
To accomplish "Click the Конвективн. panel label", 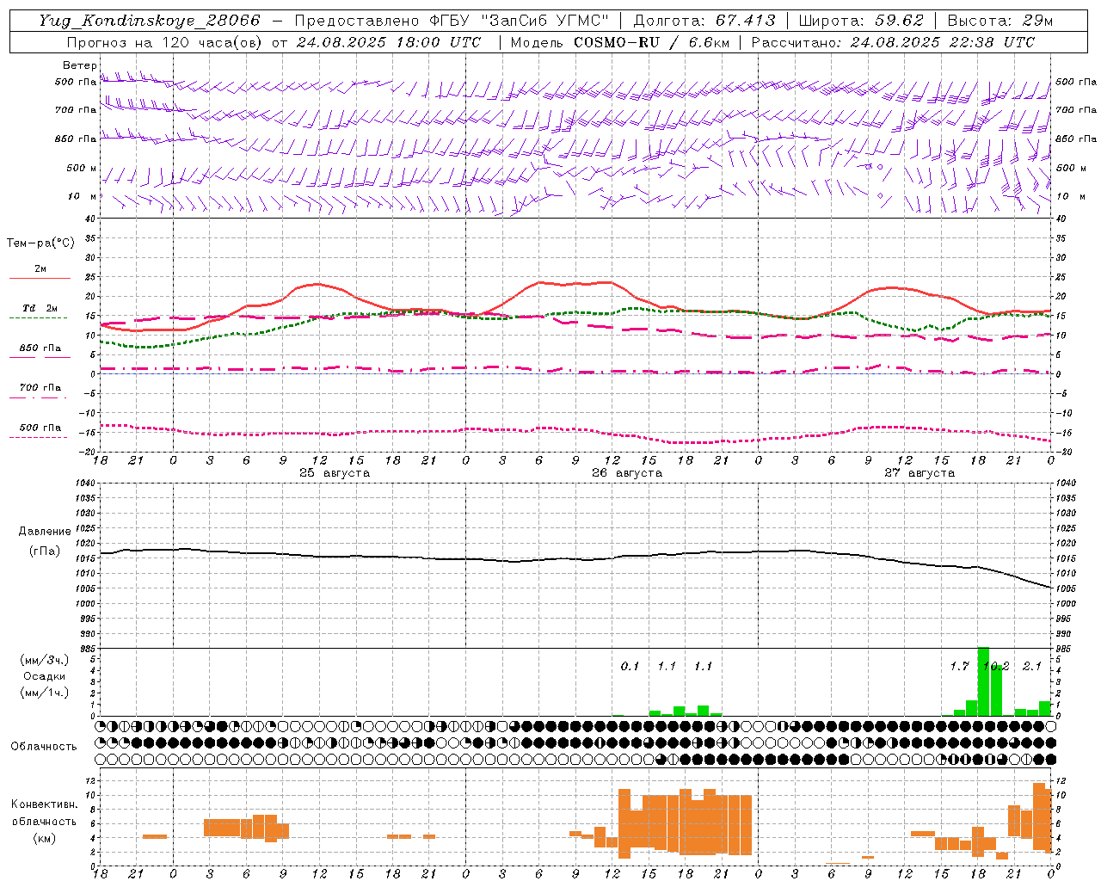I will tap(45, 804).
